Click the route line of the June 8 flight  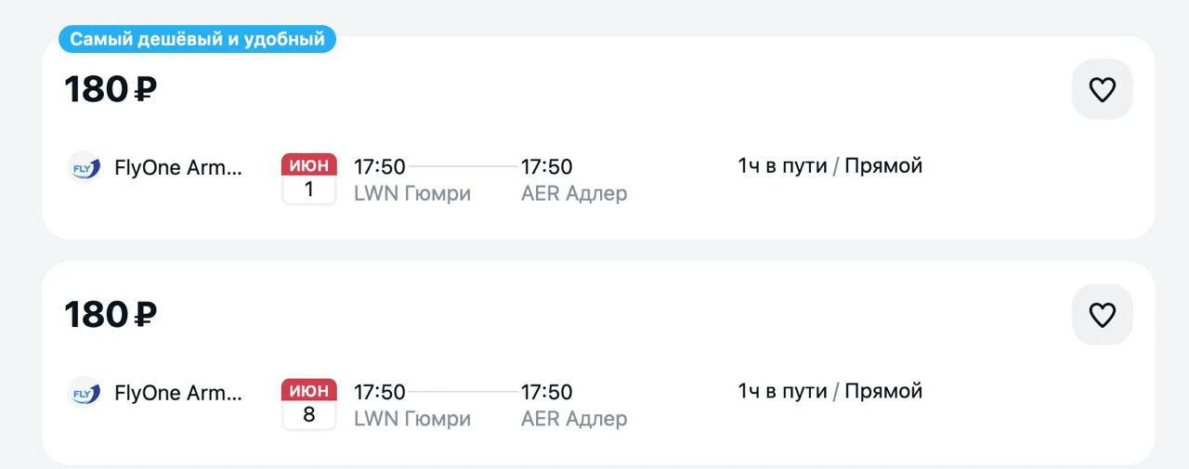pyautogui.click(x=463, y=392)
